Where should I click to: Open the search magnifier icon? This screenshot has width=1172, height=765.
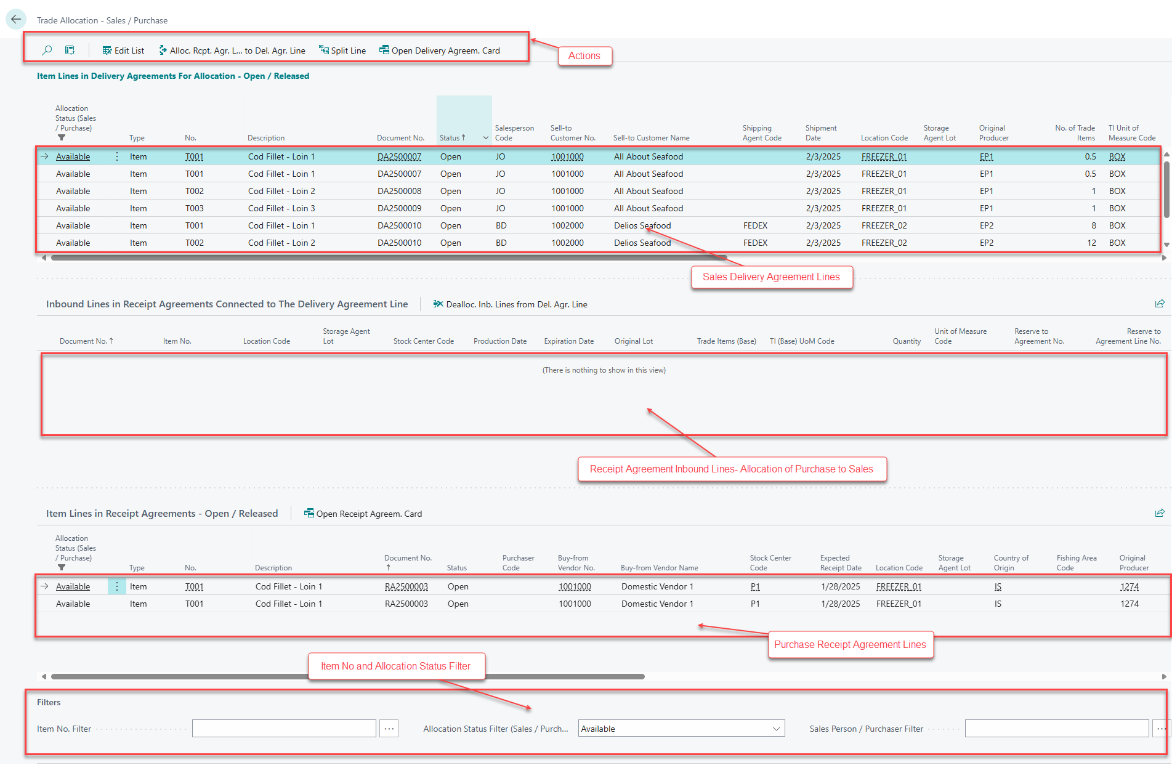click(47, 51)
